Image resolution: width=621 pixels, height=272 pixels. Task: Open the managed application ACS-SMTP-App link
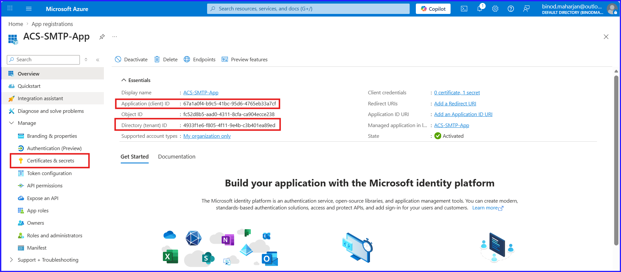(452, 125)
